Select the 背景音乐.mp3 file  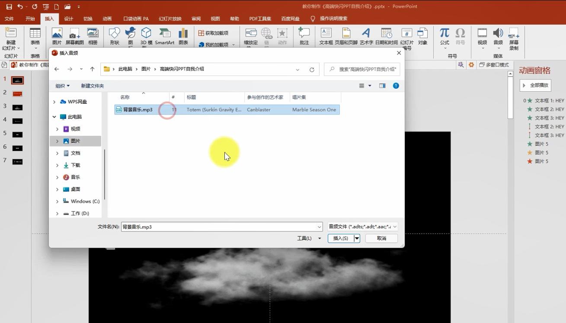tap(138, 110)
